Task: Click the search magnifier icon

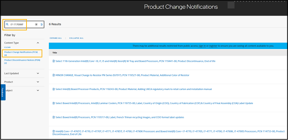Action: point(7,24)
